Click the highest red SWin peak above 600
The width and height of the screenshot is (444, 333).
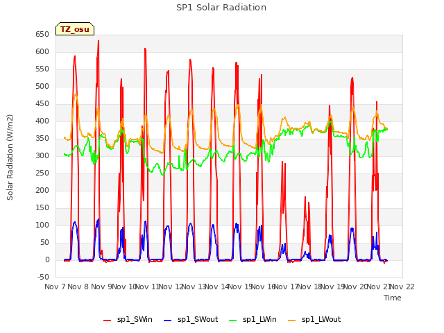coord(99,41)
